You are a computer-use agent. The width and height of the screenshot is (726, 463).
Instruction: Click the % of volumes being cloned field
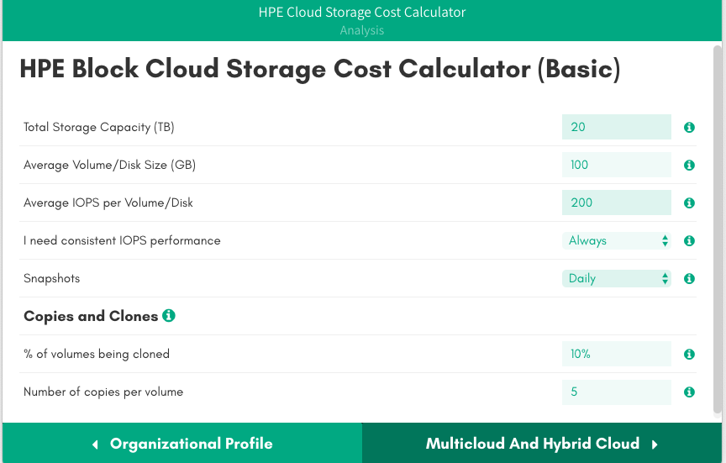(x=617, y=355)
